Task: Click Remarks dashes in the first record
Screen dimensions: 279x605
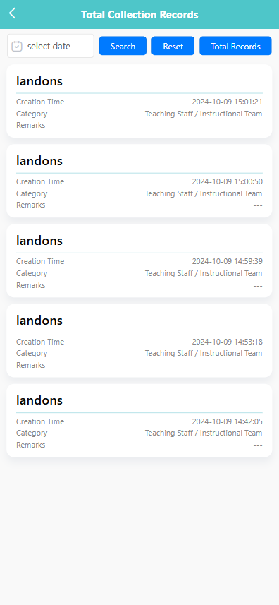Action: click(258, 126)
